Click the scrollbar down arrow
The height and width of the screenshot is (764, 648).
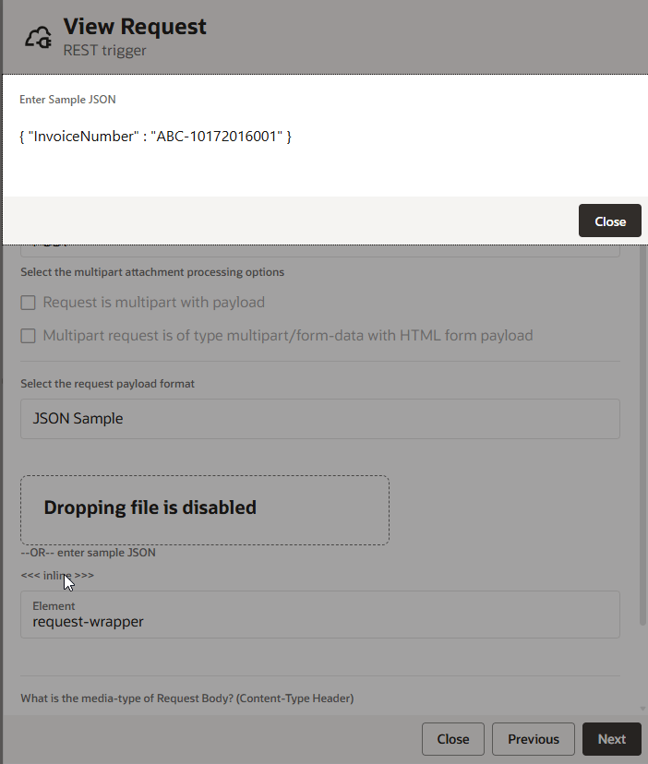click(x=642, y=709)
